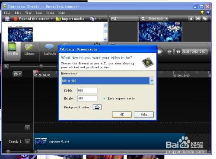Maximize the Camtasia Studio window

pos(202,6)
